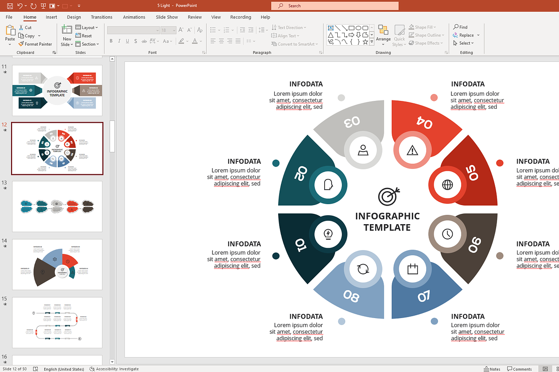This screenshot has height=372, width=559.
Task: Click the Paste clipboard icon
Action: pos(10,30)
